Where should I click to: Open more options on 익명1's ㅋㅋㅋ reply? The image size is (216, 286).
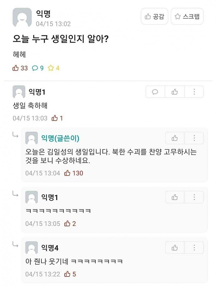click(x=194, y=197)
